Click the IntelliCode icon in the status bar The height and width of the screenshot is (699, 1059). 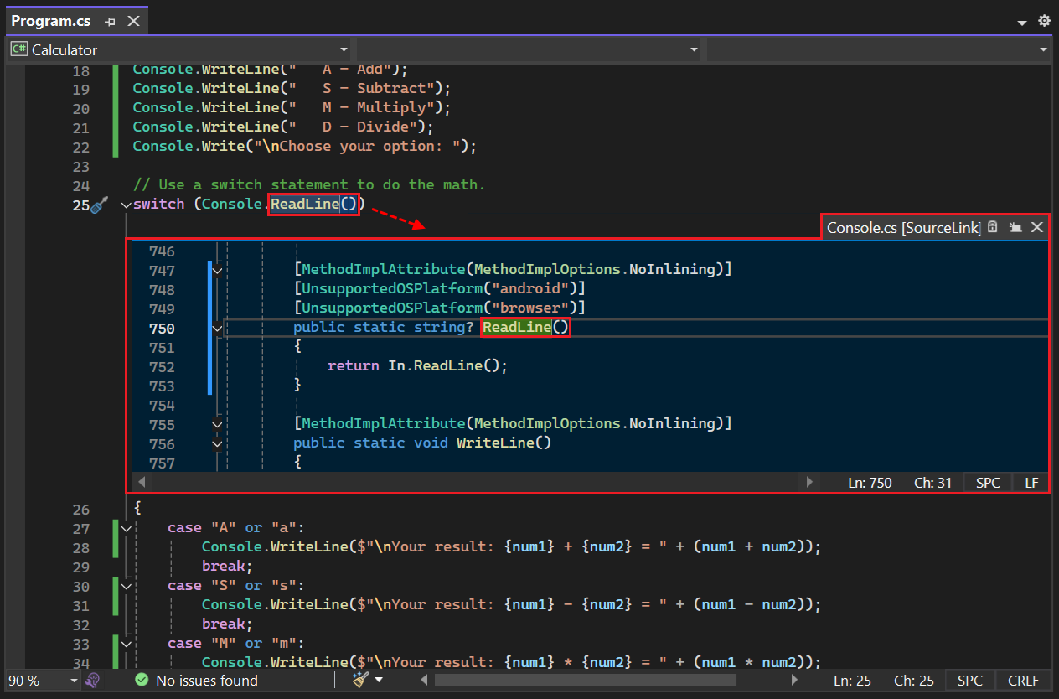click(93, 681)
